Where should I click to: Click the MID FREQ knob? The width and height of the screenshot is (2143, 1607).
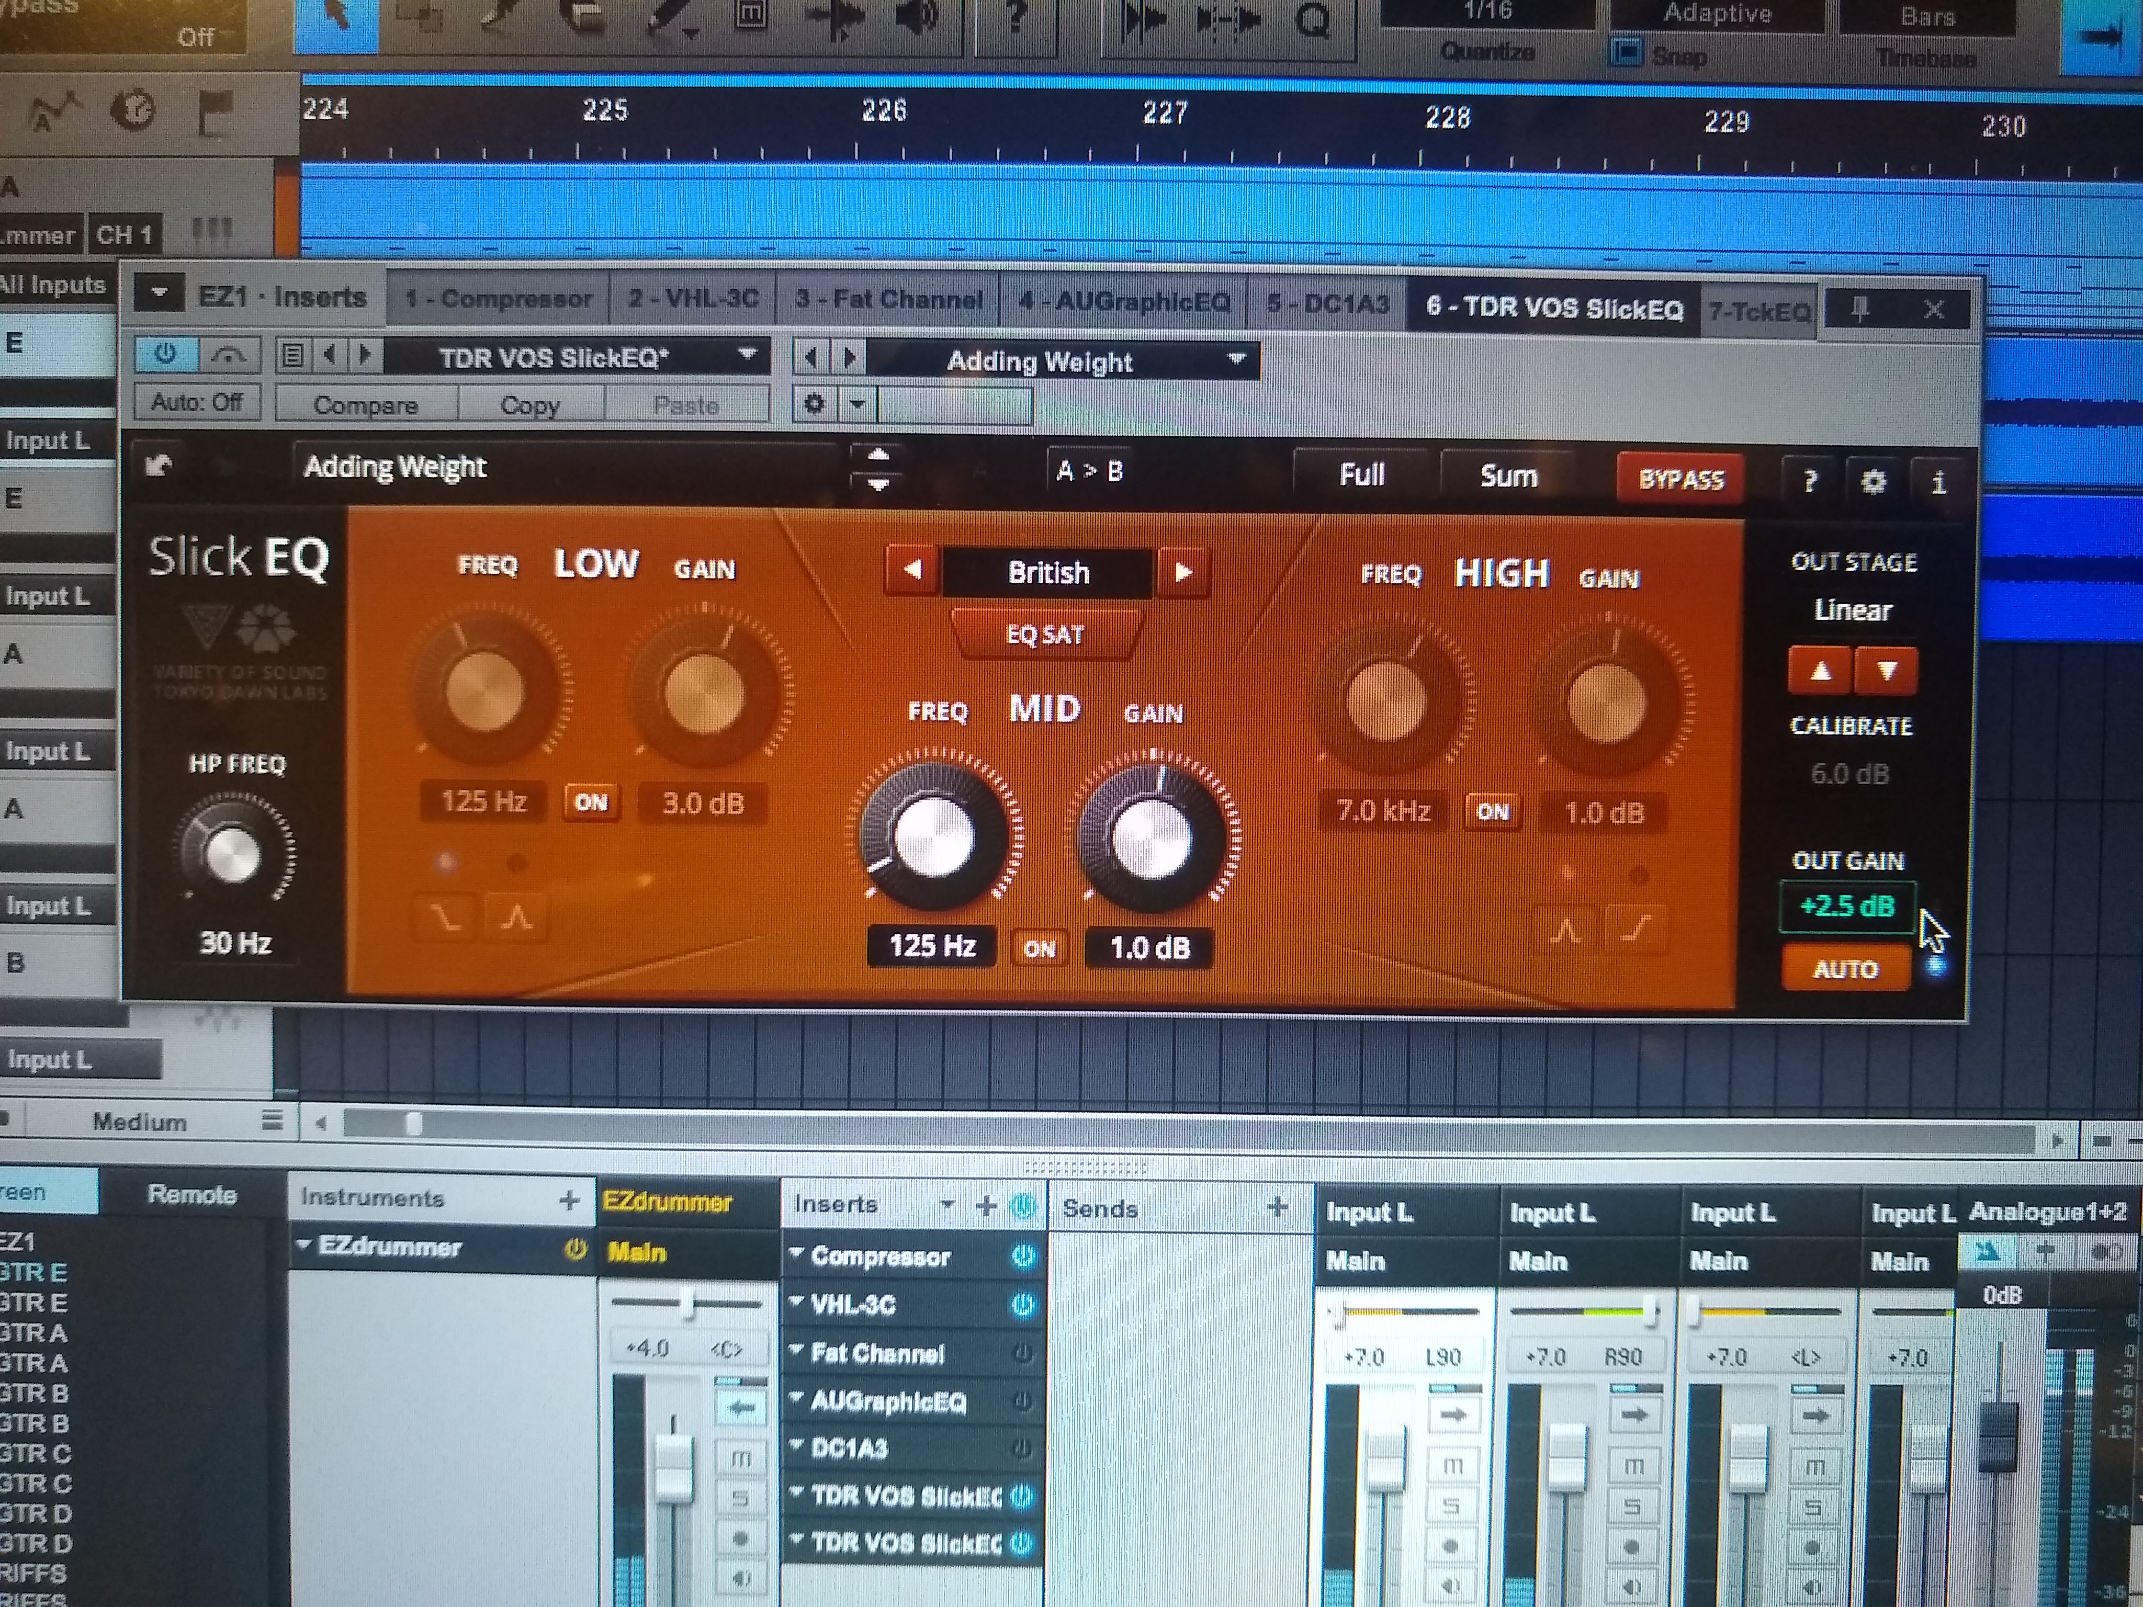(933, 836)
